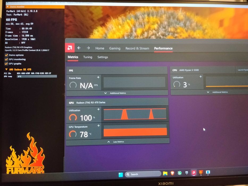Click the GPU Utilization graph
The image size is (248, 186).
click(135, 114)
